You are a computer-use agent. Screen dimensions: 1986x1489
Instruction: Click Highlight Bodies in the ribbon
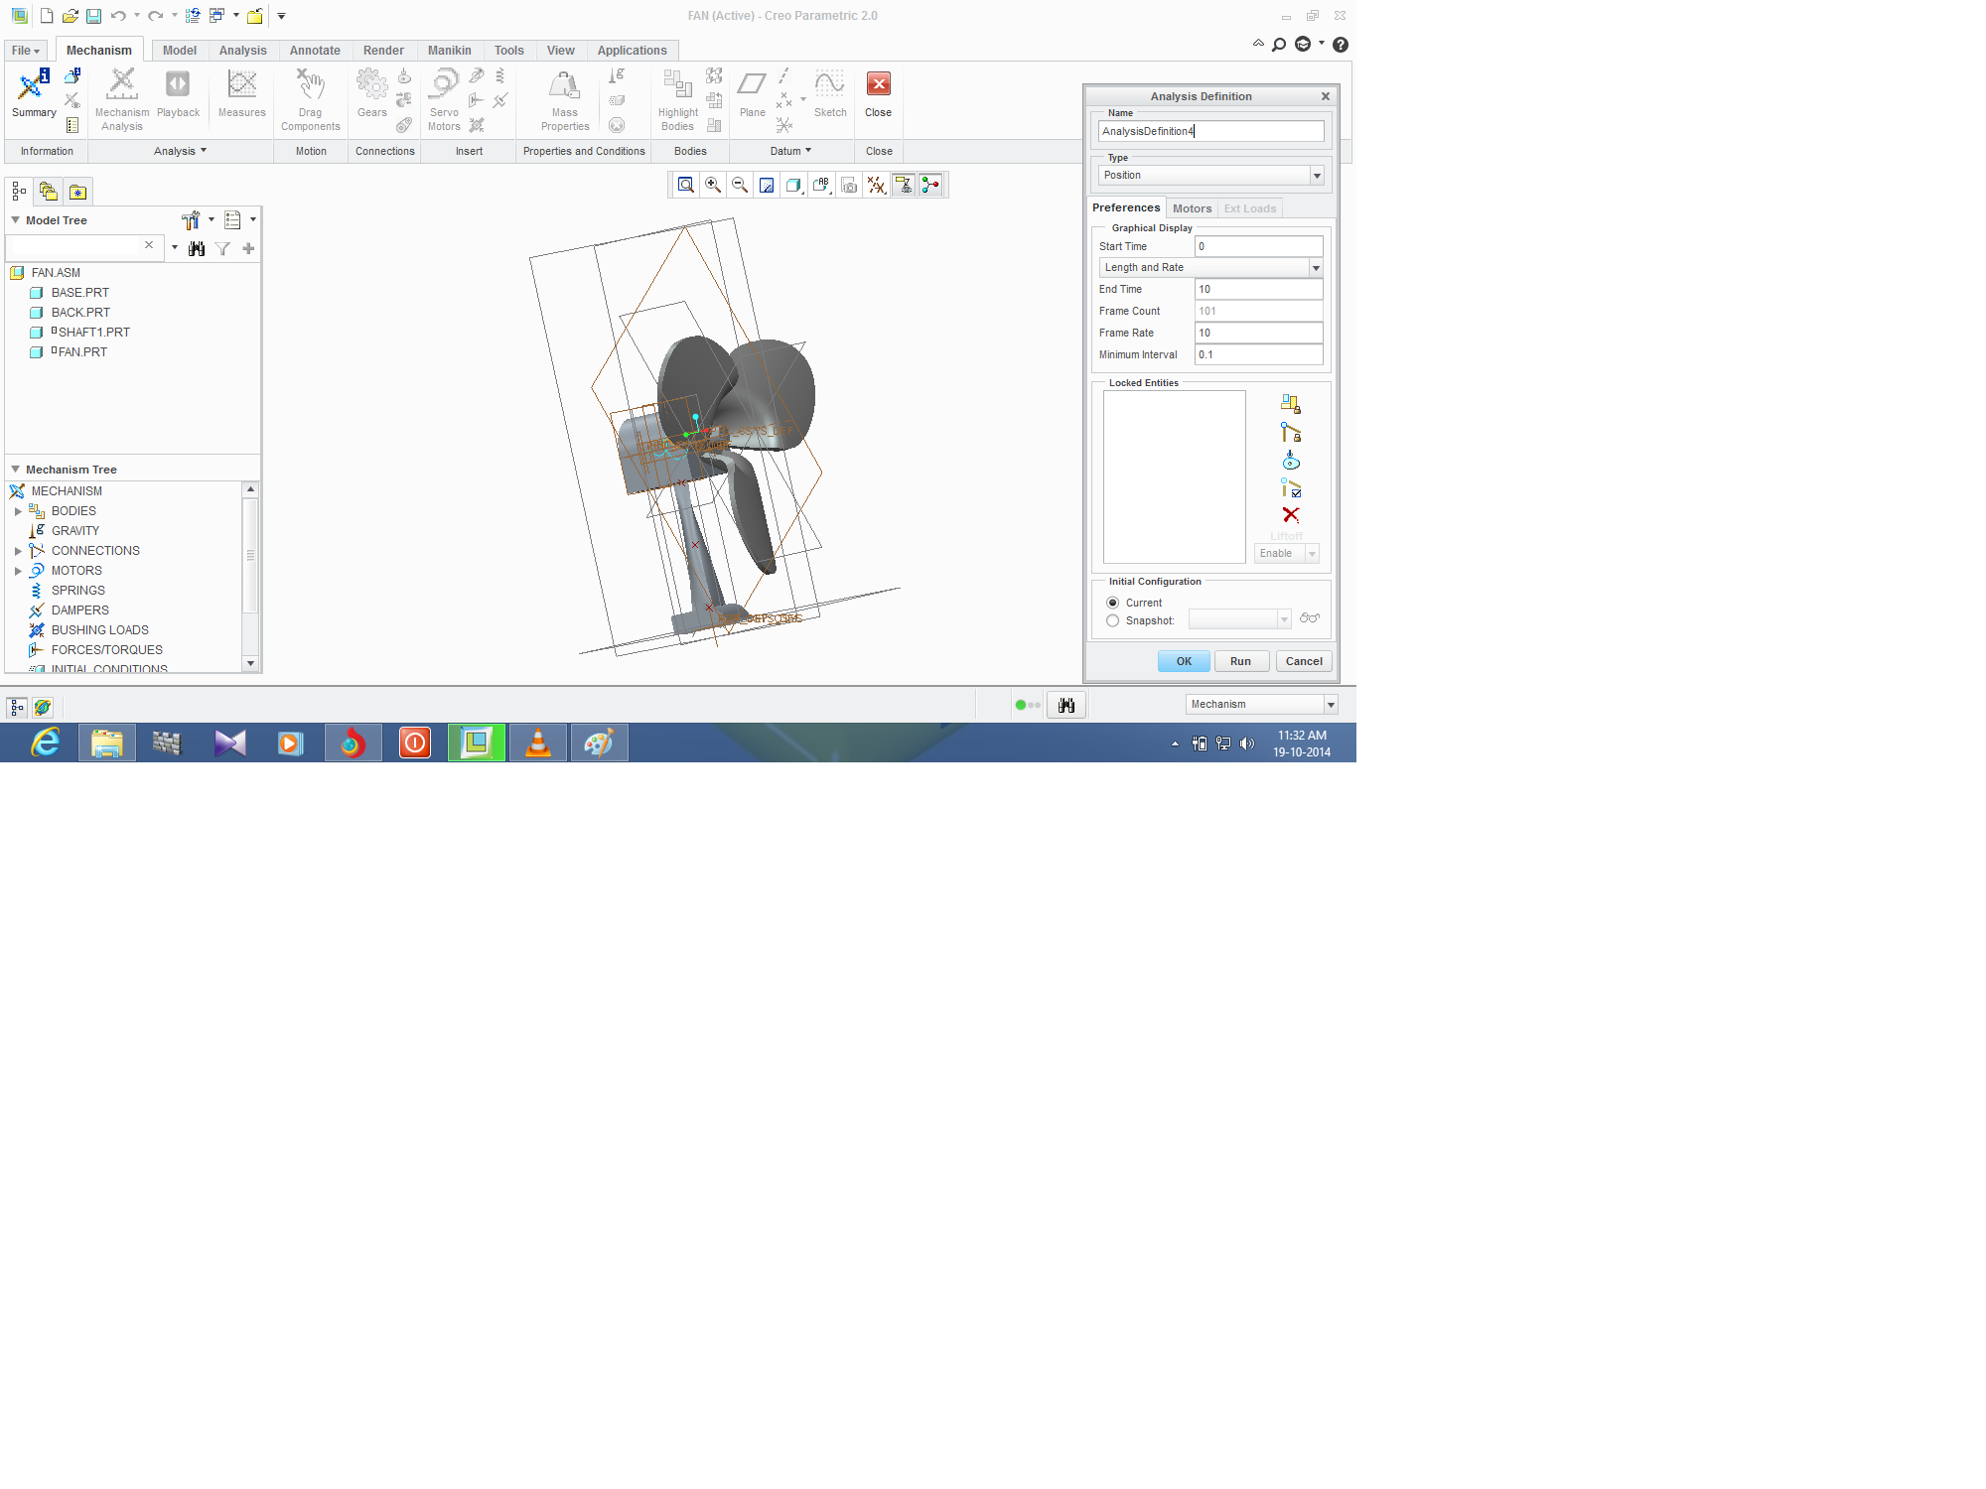[x=678, y=97]
